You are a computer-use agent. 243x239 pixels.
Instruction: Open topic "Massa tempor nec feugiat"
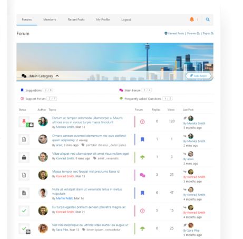coord(86,172)
